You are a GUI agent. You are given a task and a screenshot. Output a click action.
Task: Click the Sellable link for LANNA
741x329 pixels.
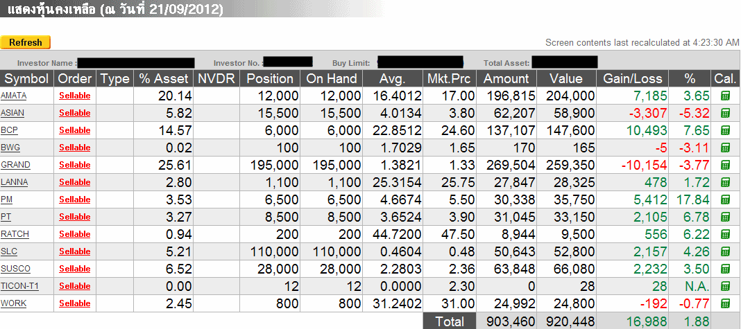(75, 182)
